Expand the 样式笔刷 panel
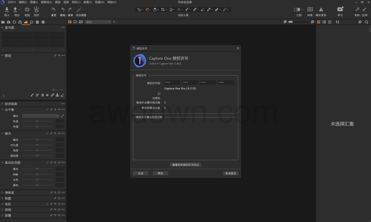This screenshot has width=371, height=222. point(3,104)
